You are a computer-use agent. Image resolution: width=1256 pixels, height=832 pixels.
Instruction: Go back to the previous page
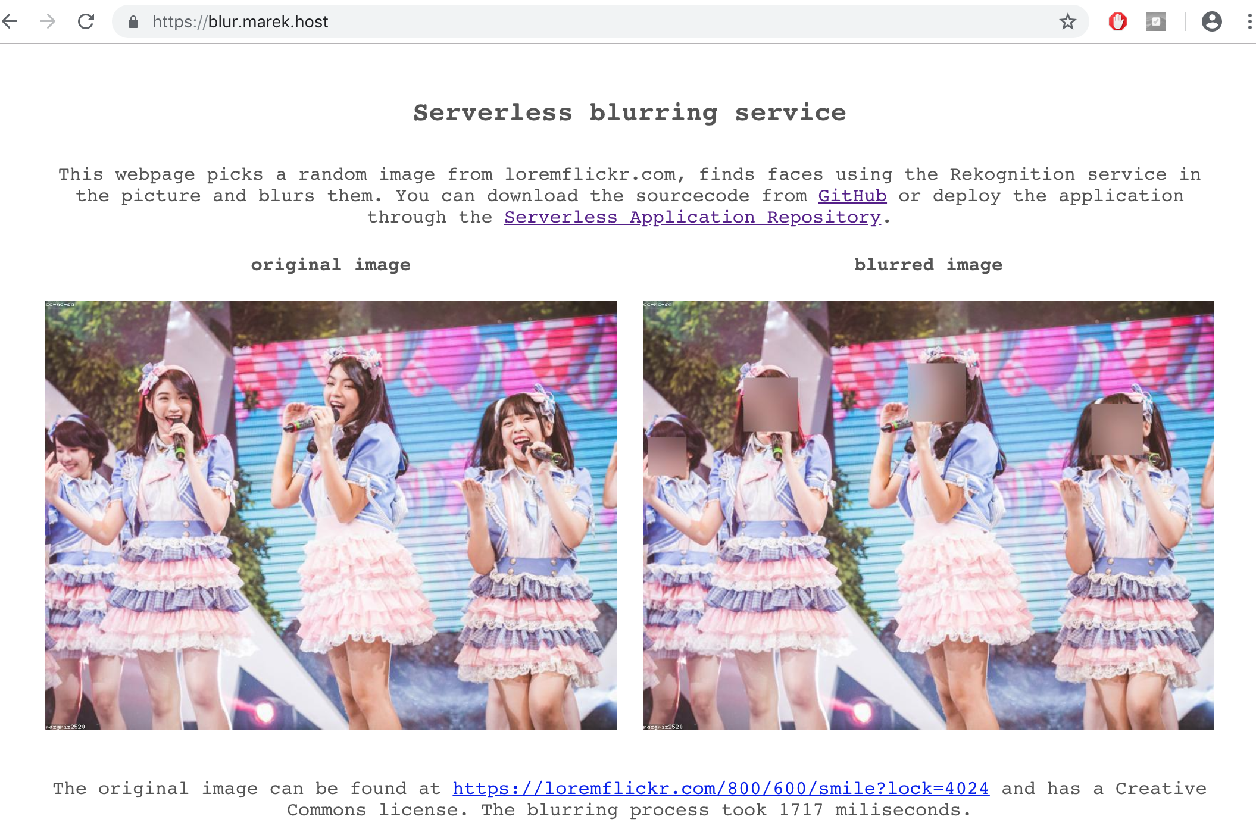pyautogui.click(x=10, y=22)
